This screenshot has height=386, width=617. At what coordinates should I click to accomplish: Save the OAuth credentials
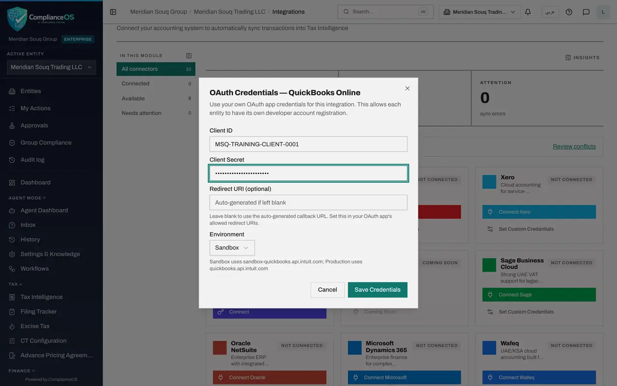coord(377,289)
